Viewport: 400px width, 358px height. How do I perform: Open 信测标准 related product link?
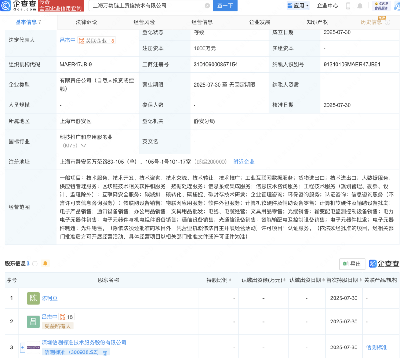tap(377, 347)
